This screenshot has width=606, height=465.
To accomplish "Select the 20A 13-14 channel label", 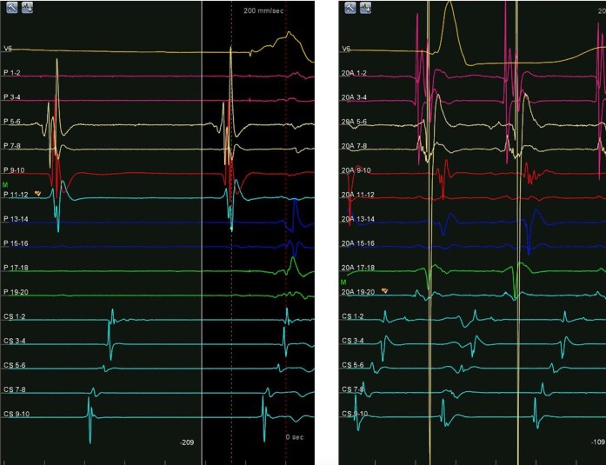I will pos(358,219).
